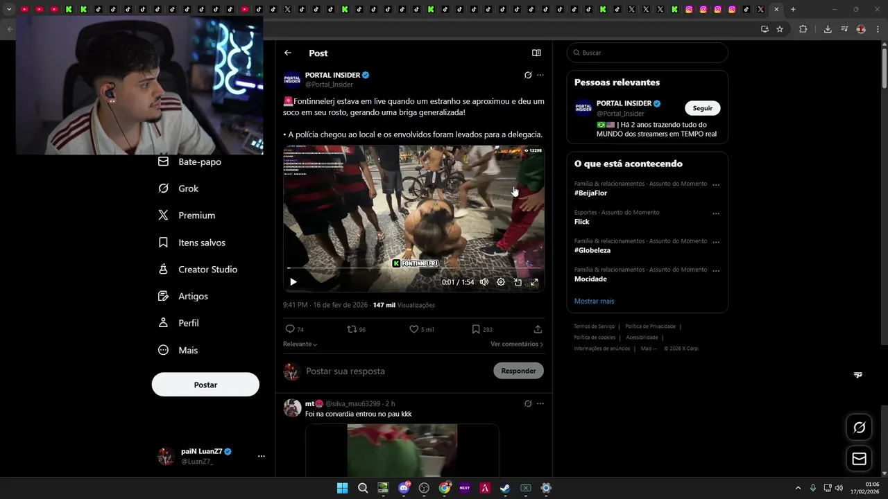Viewport: 888px width, 499px height.
Task: Open Relevante sort dropdown
Action: [x=300, y=344]
